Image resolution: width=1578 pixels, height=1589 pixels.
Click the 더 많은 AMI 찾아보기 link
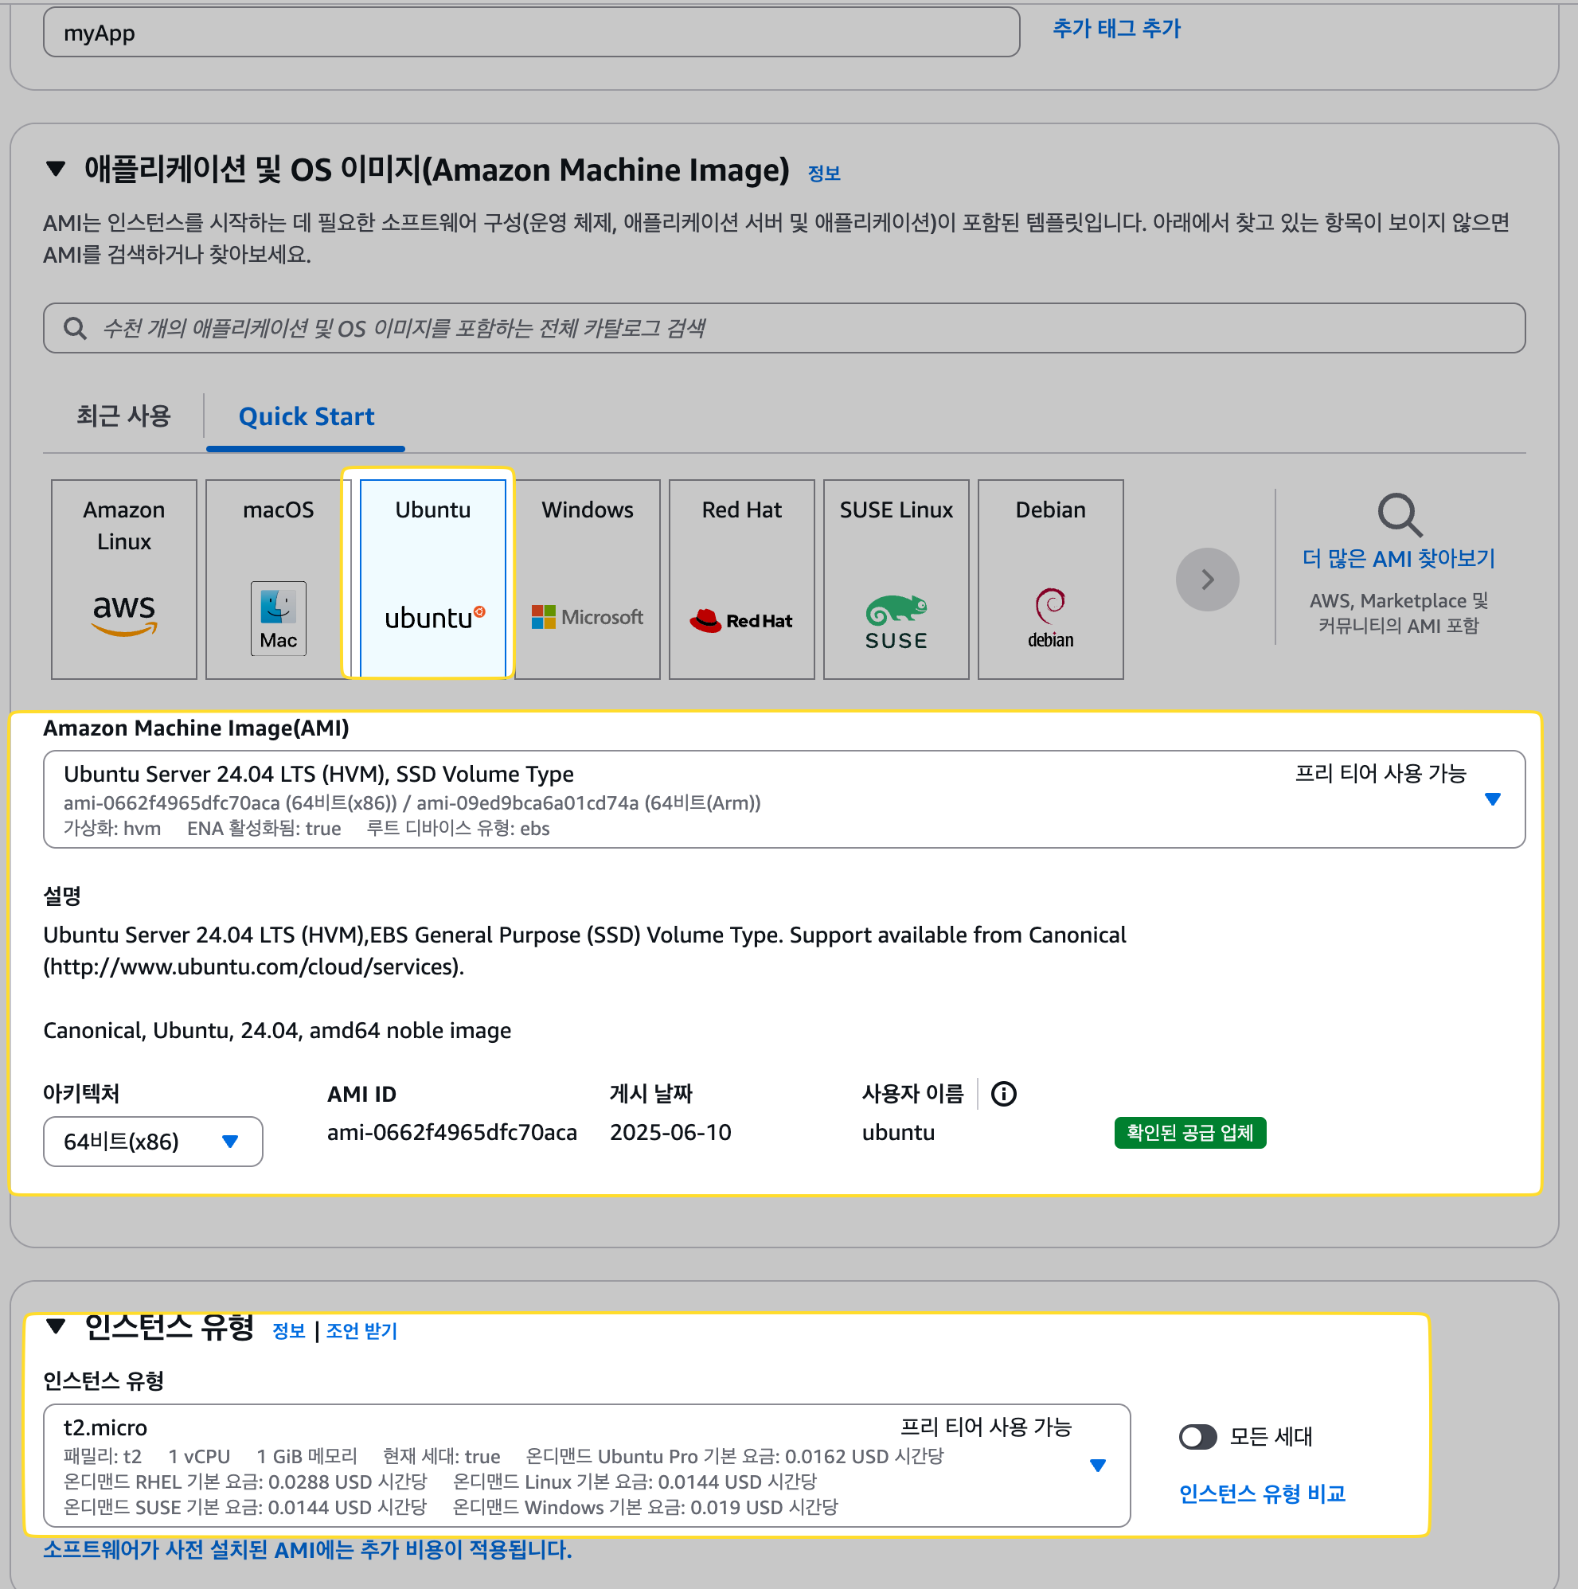click(x=1399, y=558)
